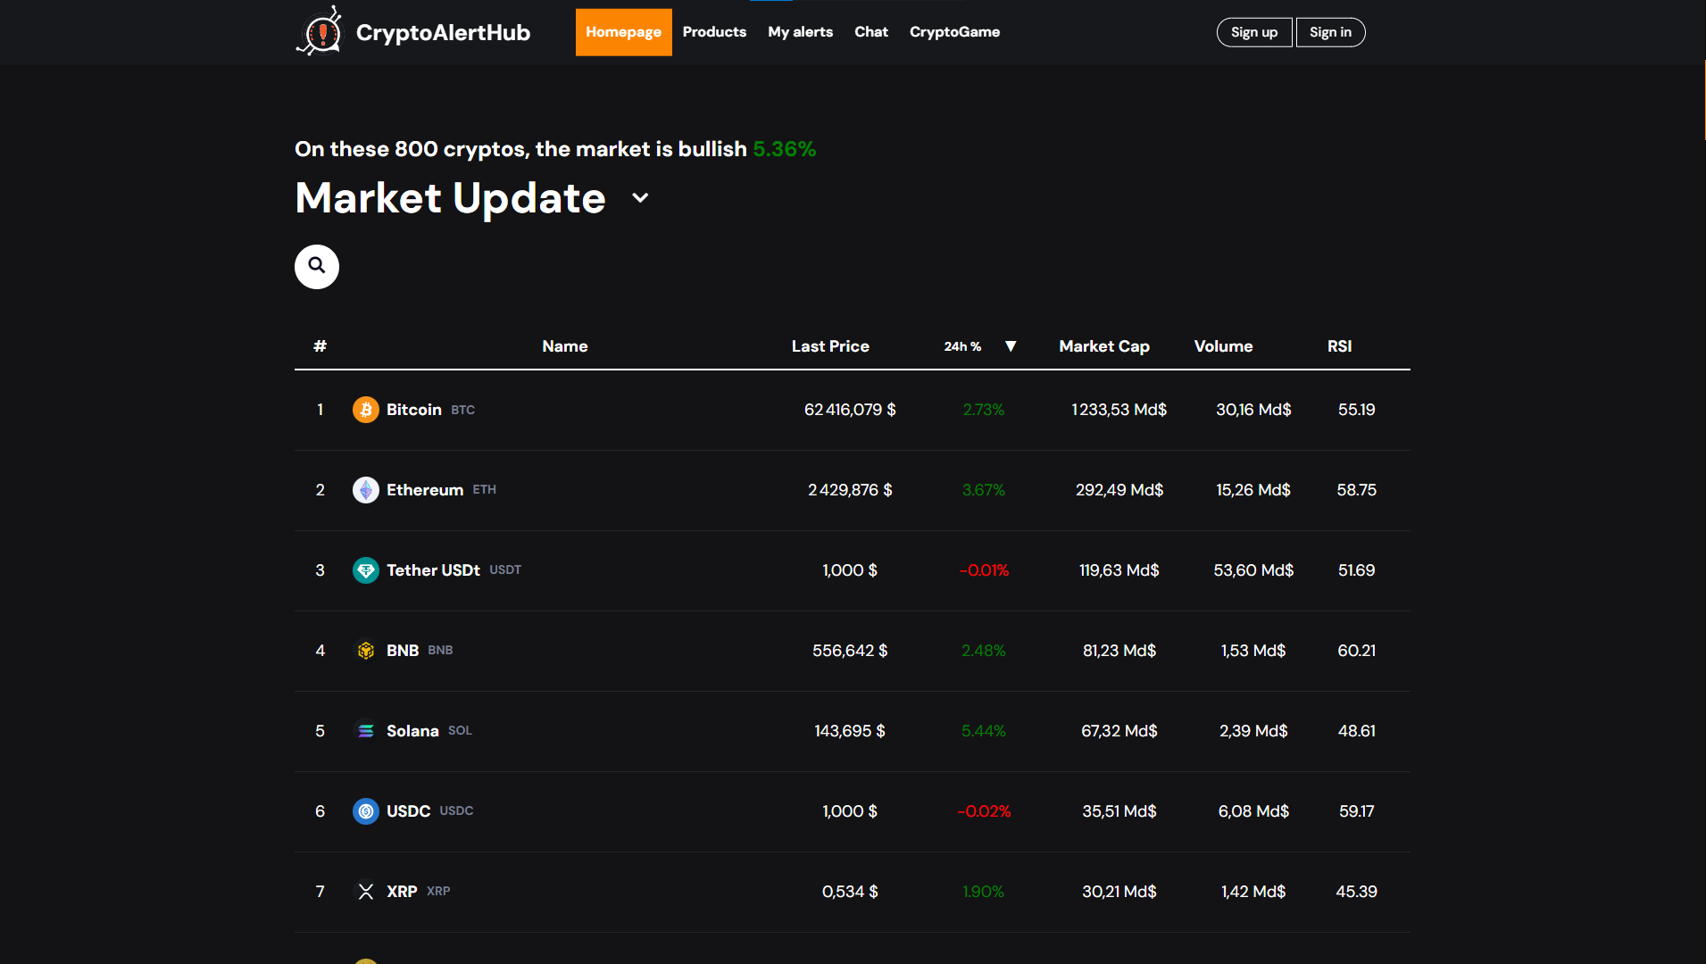
Task: Click BNB's last price 556,642 $
Action: 850,651
